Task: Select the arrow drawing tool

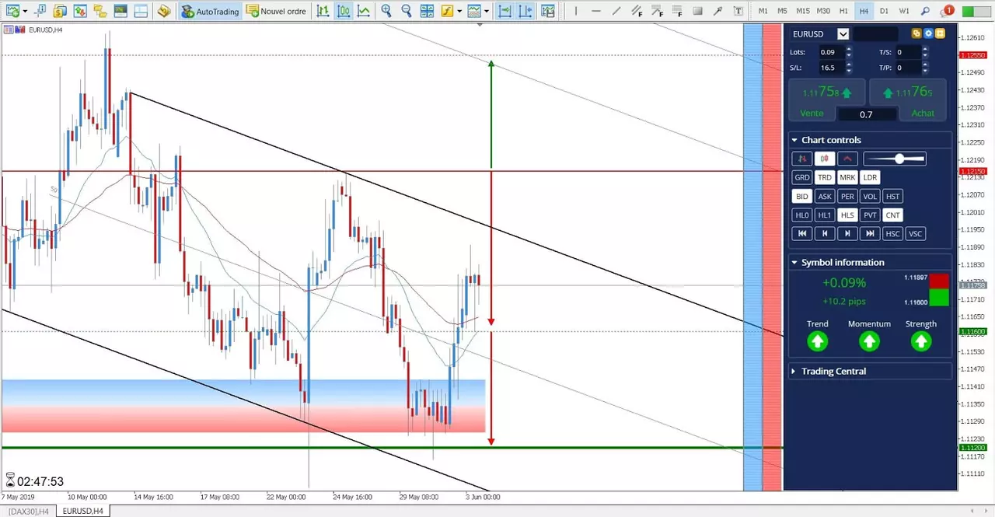Action: [x=717, y=11]
